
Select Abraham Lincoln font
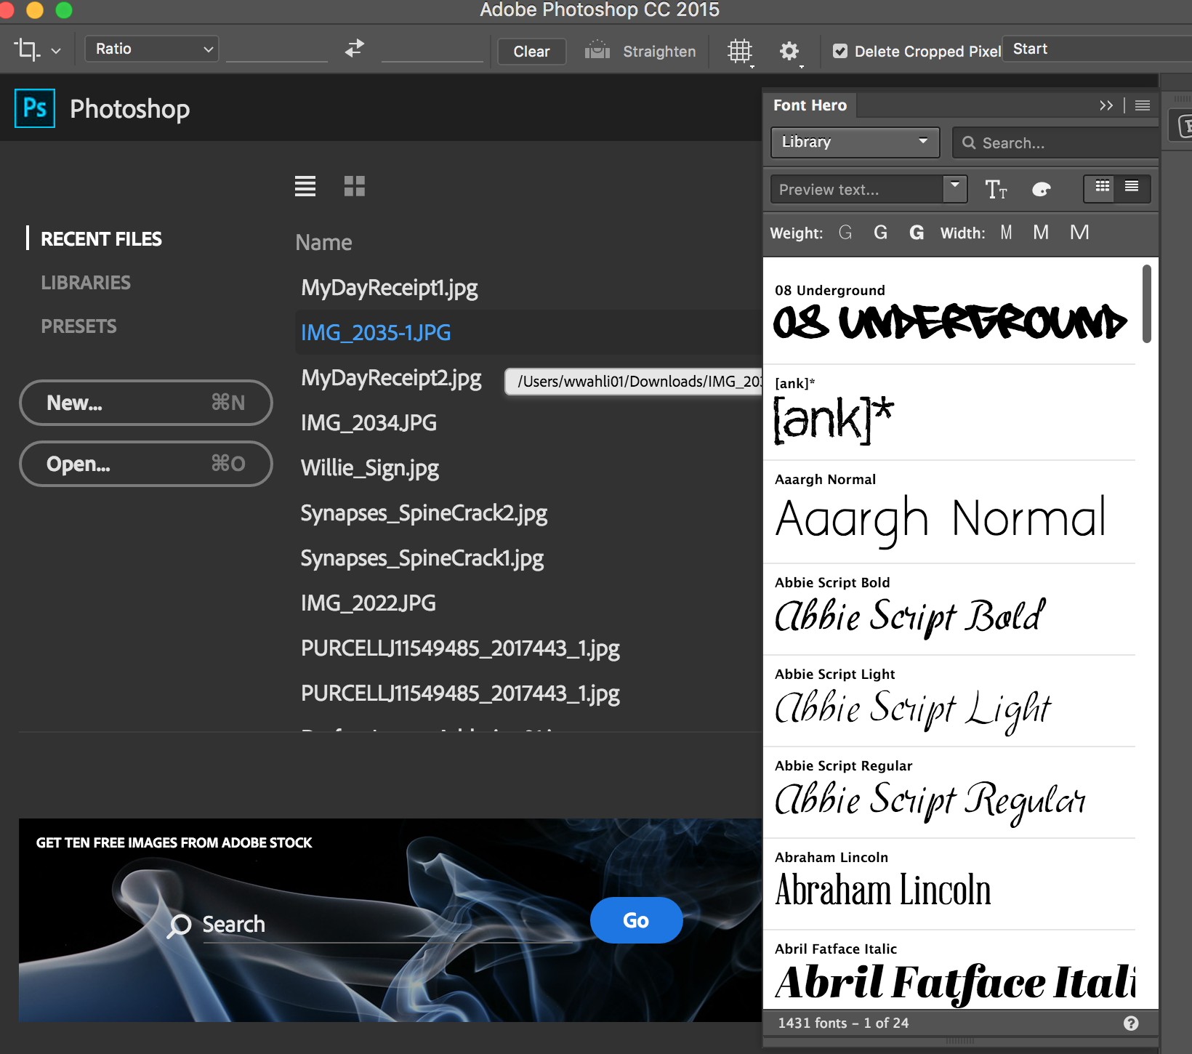[949, 885]
